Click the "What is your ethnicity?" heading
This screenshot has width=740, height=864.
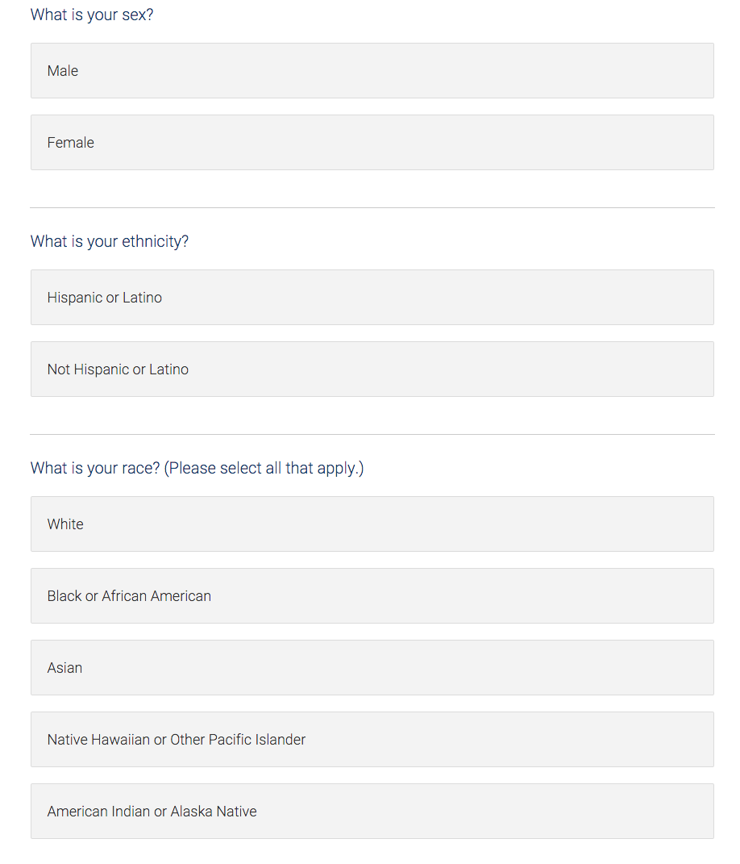[x=110, y=242]
